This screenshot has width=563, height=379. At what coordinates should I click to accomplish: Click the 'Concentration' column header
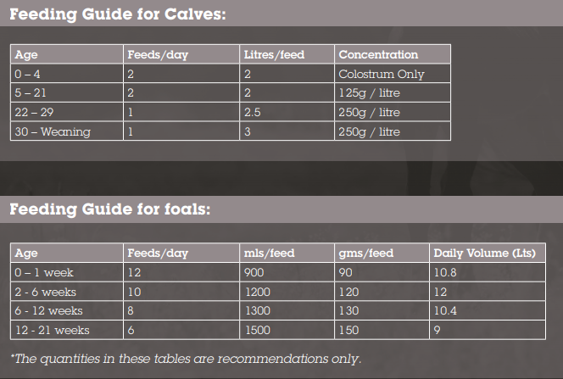pyautogui.click(x=393, y=54)
